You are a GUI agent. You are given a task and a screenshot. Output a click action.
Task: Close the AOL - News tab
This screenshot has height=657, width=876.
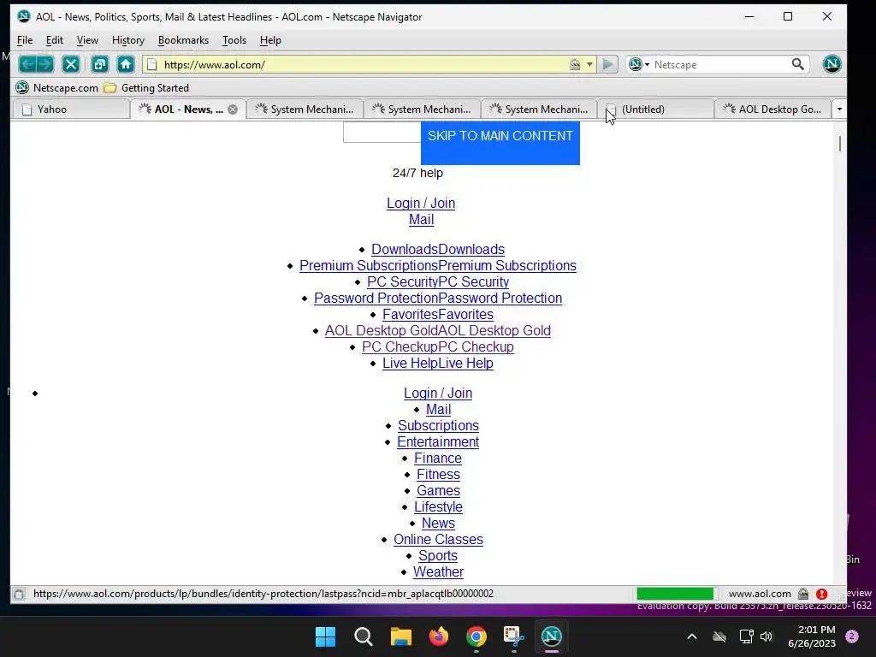[x=233, y=109]
